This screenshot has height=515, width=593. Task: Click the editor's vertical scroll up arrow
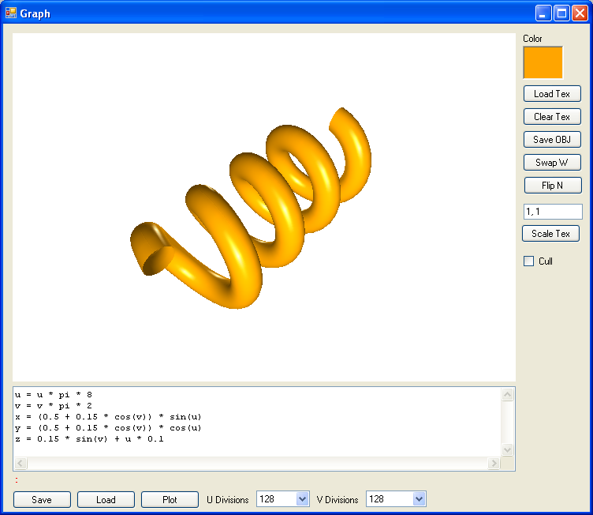click(x=508, y=394)
